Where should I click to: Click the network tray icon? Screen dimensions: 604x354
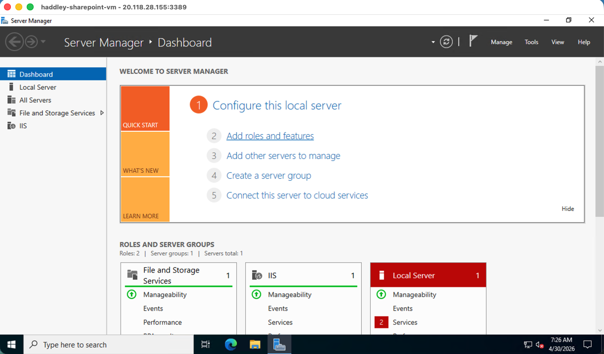coord(528,345)
